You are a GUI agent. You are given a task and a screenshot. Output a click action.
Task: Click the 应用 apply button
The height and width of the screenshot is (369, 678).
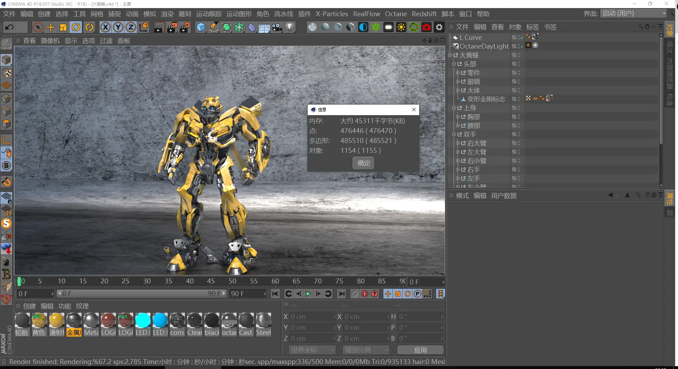click(420, 350)
